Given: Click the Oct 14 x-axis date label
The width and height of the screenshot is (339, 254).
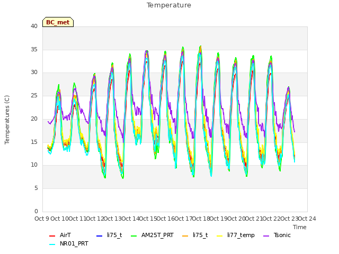Looking at the screenshot, I should 130,219.
